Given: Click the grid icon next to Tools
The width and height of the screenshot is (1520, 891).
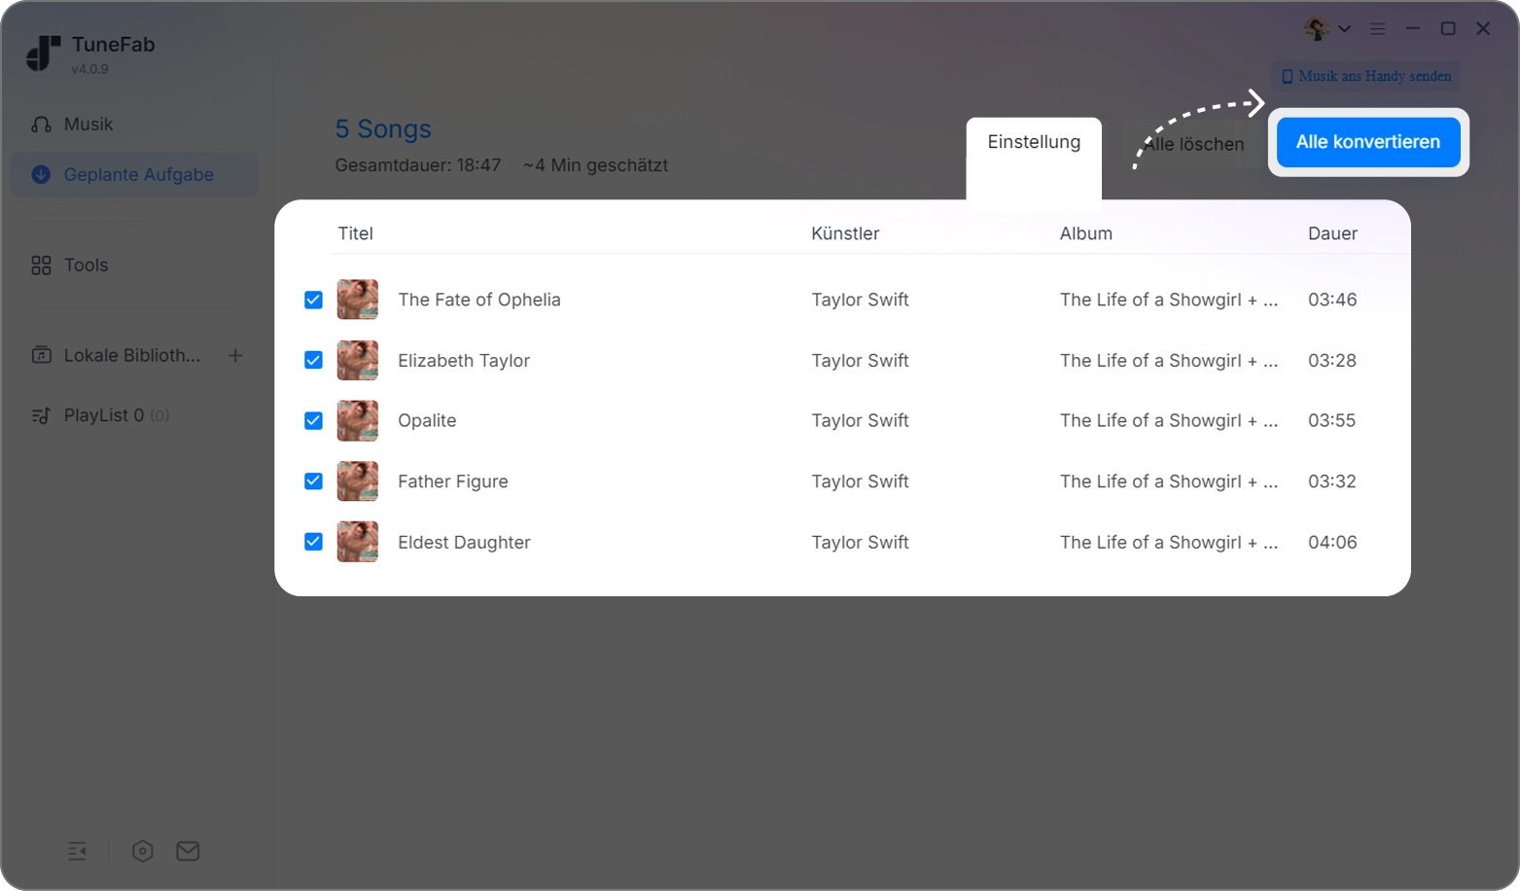Looking at the screenshot, I should pyautogui.click(x=41, y=266).
